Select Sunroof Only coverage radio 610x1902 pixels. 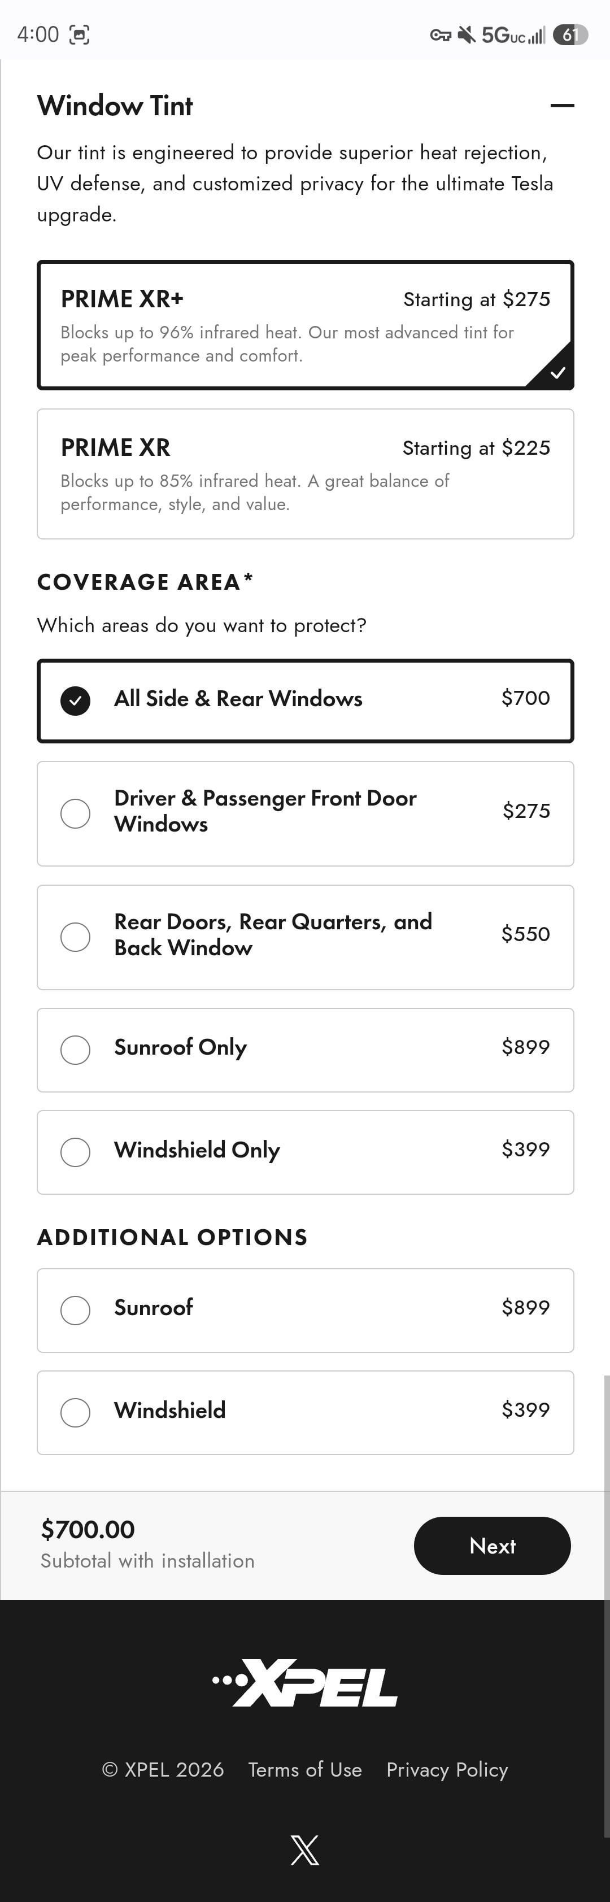[x=75, y=1049]
